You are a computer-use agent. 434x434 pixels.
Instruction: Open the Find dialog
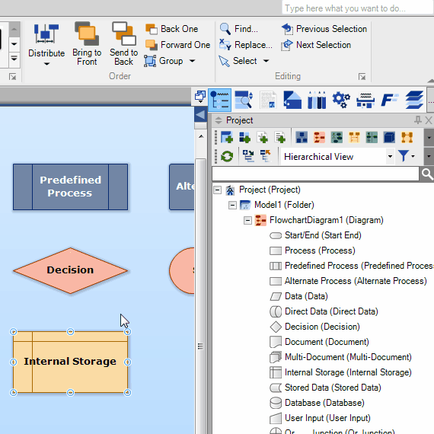(238, 29)
